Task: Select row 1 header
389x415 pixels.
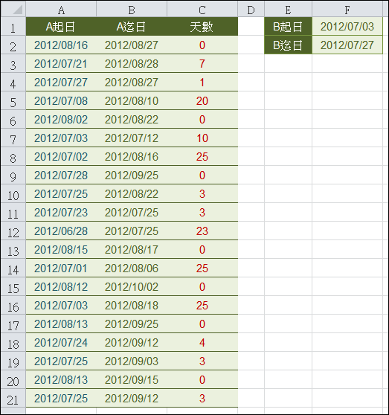Action: [13, 27]
